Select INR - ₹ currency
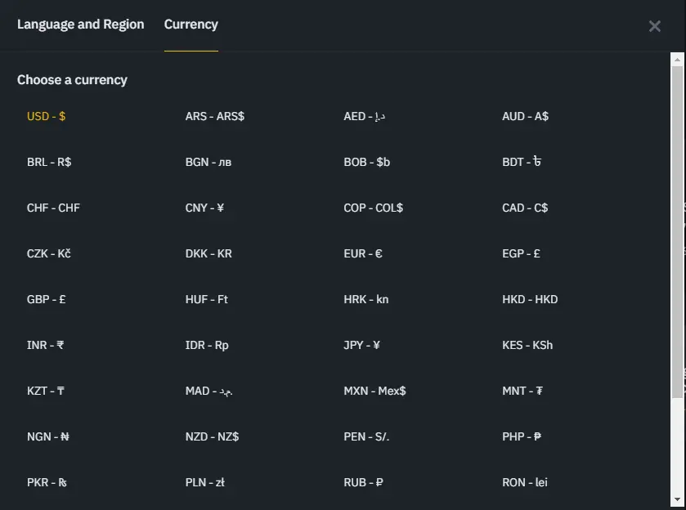 click(46, 345)
